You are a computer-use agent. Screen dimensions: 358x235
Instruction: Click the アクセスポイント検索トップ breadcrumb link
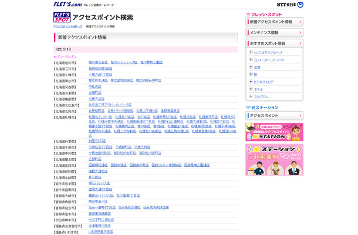coord(68,26)
